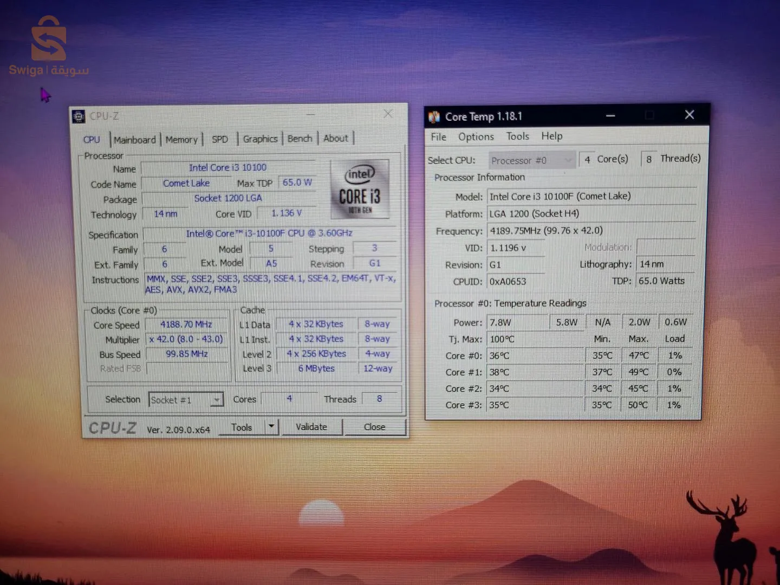Open the Options menu in Core Temp
This screenshot has height=585, width=780.
point(476,136)
